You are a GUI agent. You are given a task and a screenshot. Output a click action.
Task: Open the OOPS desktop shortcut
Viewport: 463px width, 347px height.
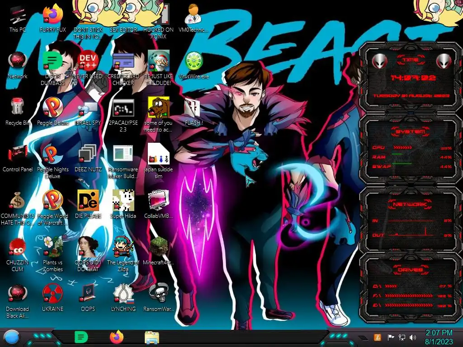(88, 298)
